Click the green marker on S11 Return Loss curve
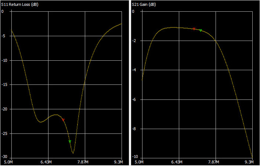The image size is (260, 166). [x=70, y=142]
